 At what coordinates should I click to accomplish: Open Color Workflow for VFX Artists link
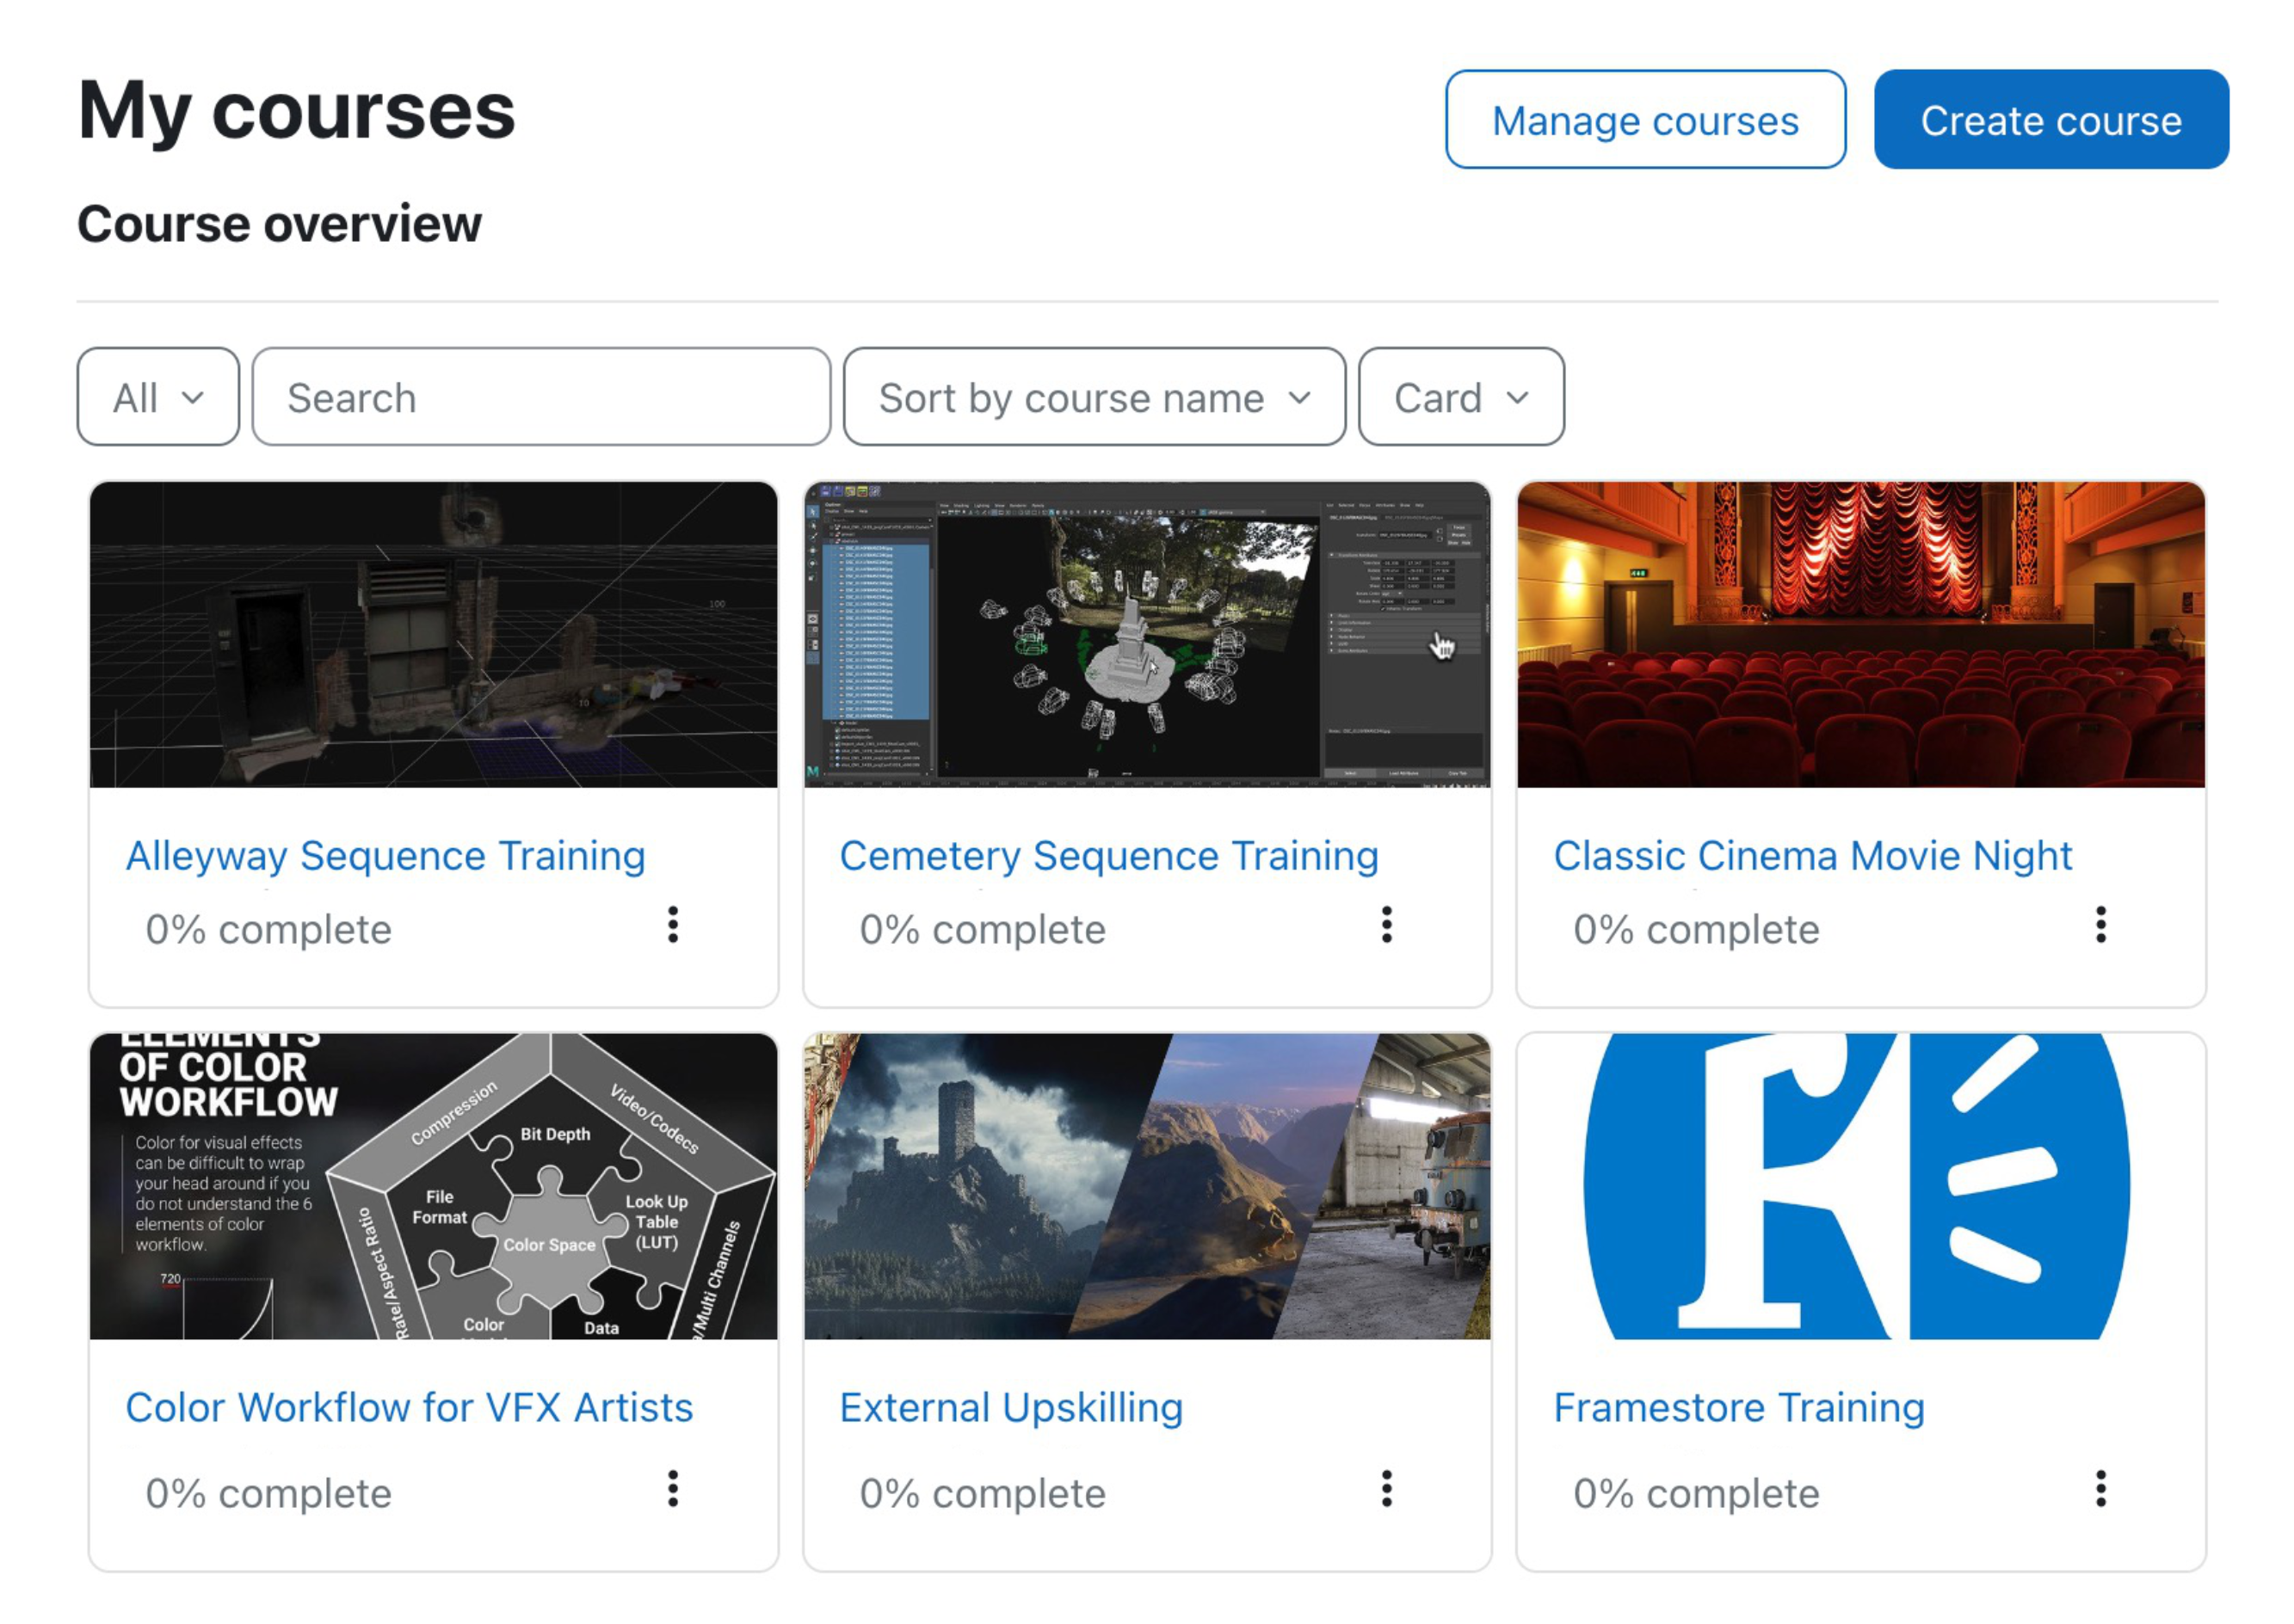[x=410, y=1408]
